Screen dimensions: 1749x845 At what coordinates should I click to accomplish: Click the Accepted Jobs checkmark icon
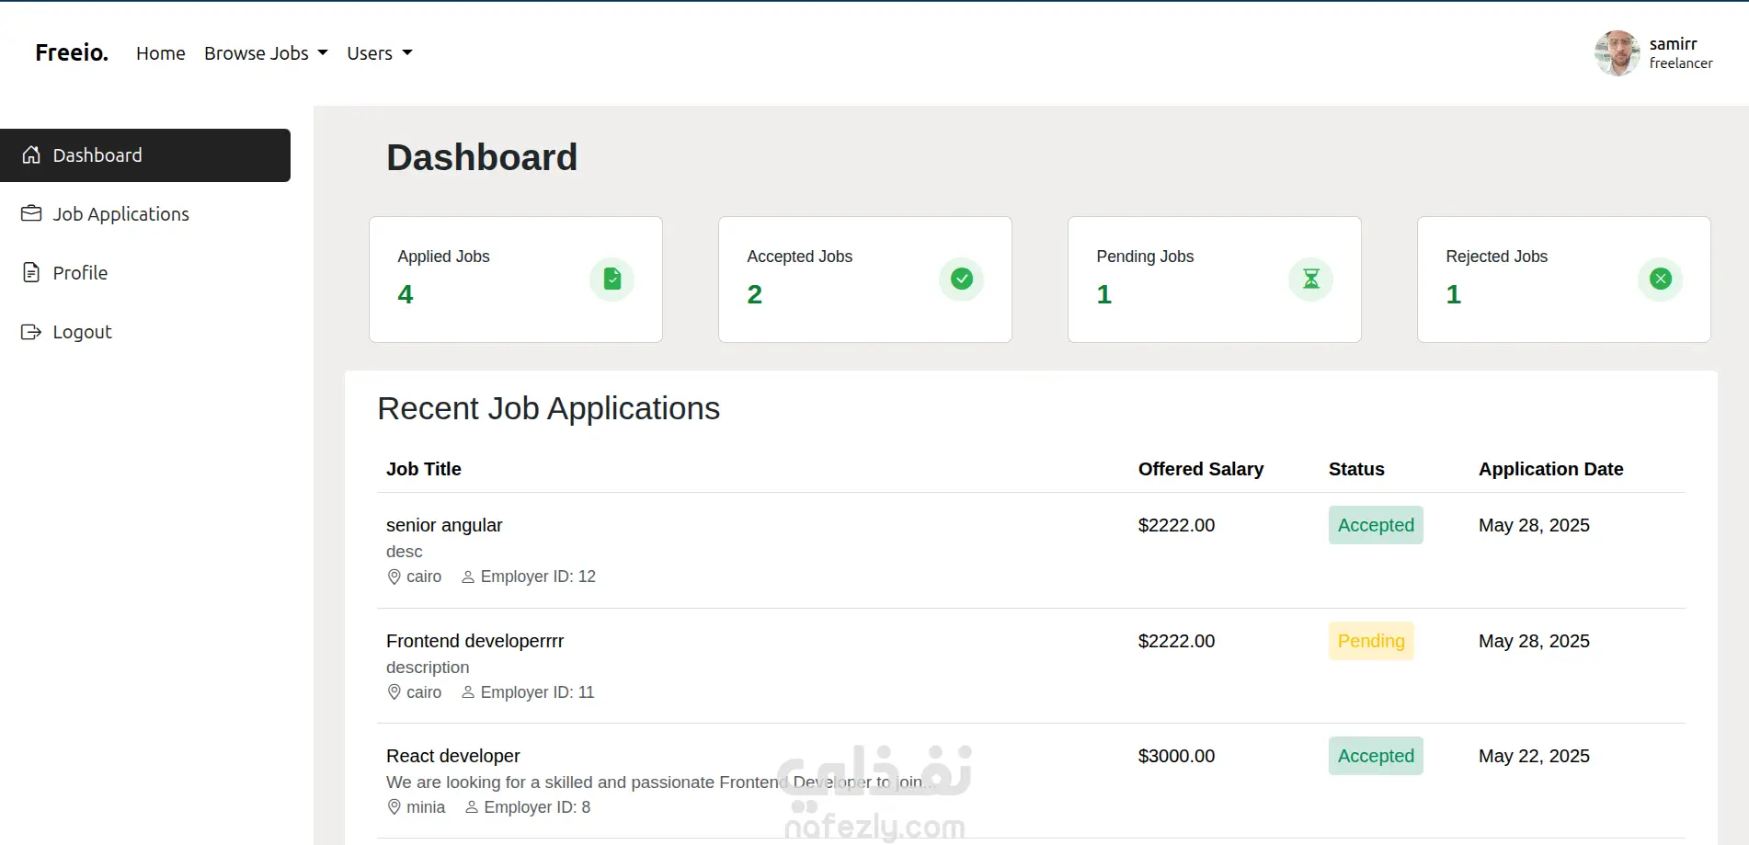962,279
